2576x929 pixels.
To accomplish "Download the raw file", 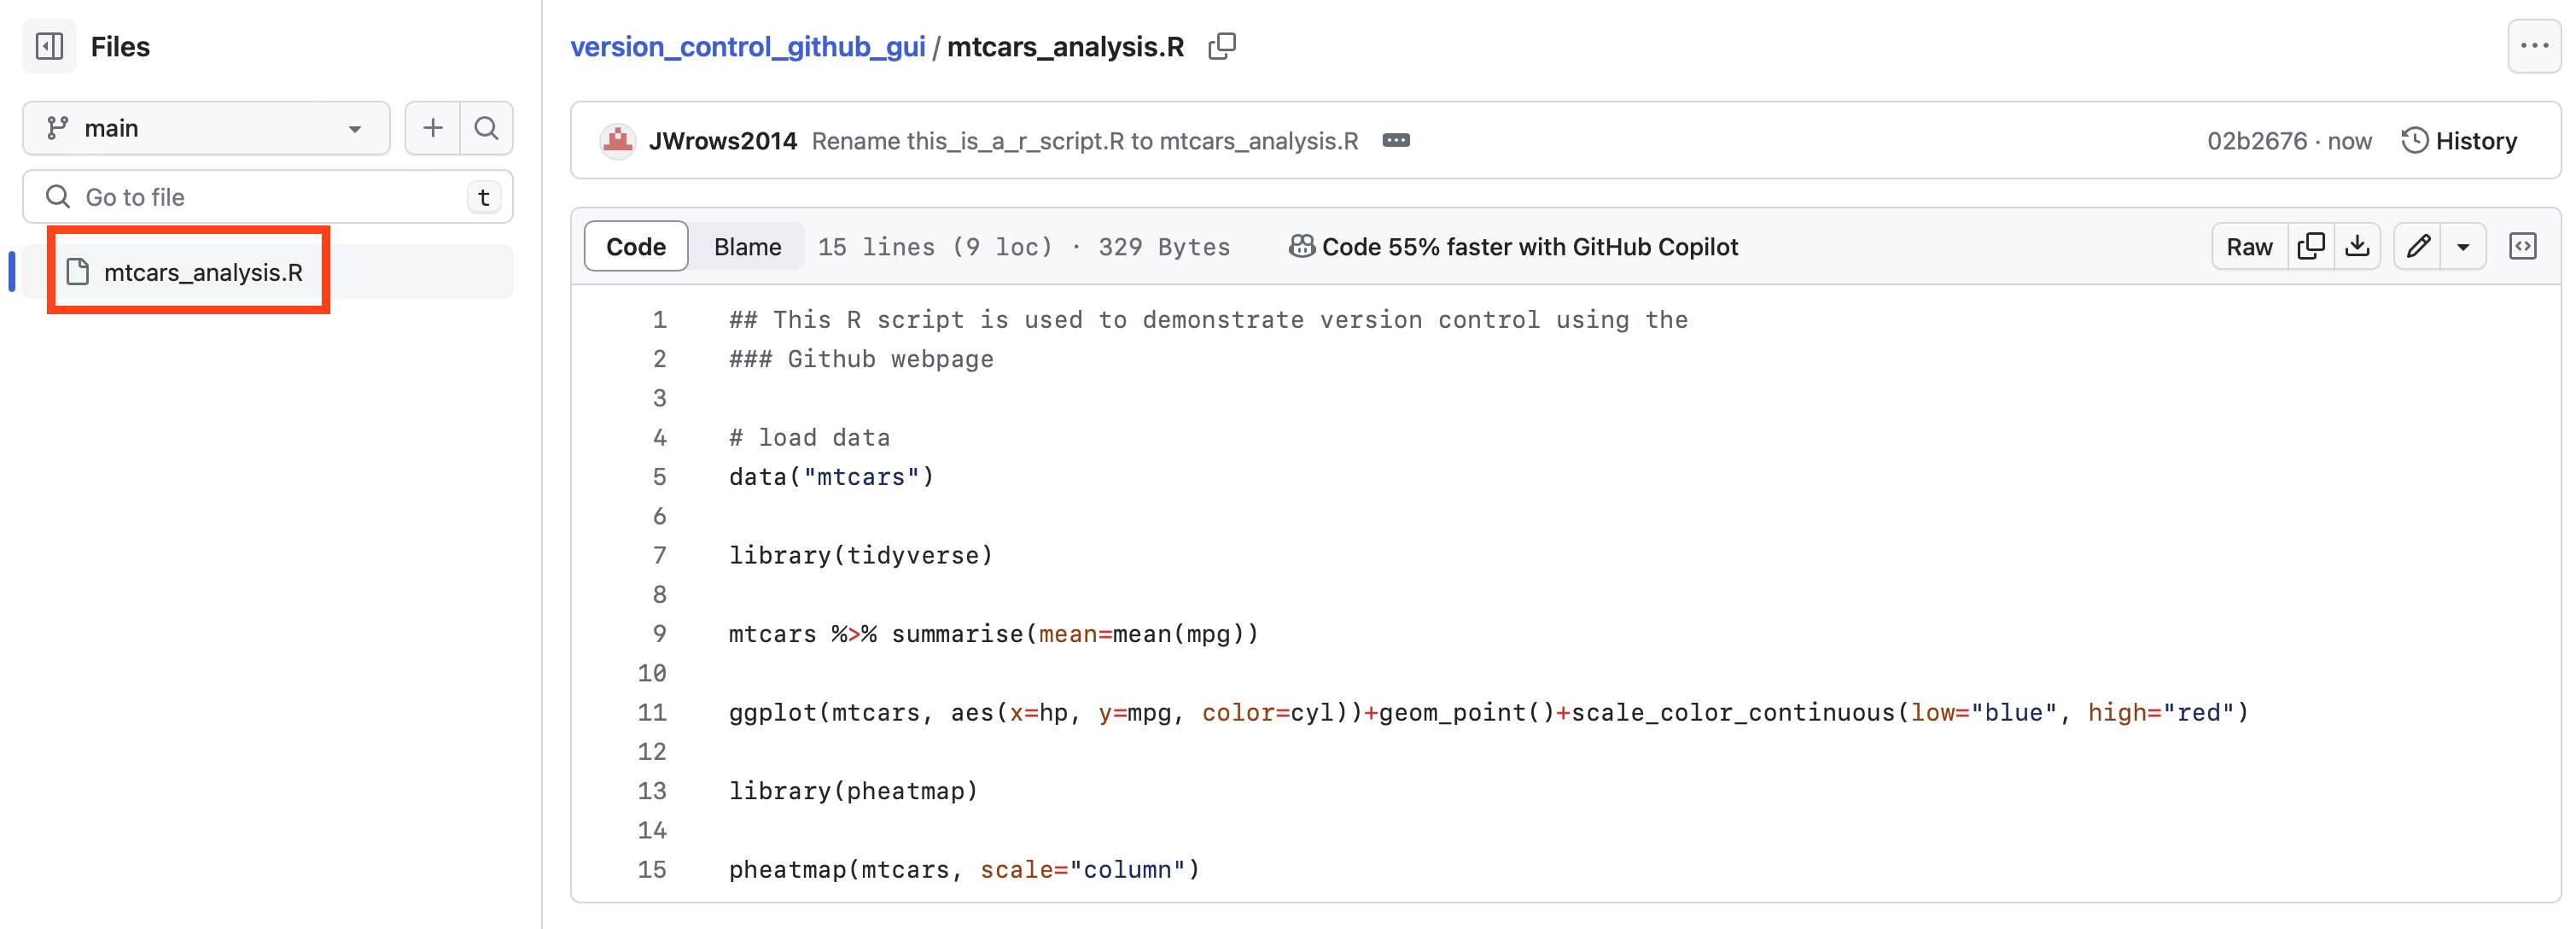I will pyautogui.click(x=2357, y=246).
